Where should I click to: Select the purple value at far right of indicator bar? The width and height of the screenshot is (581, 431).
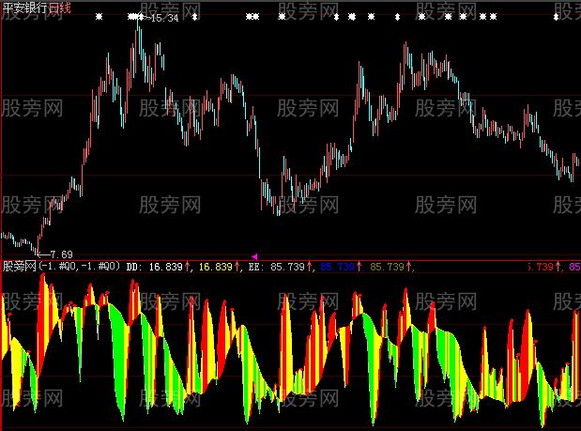click(574, 267)
